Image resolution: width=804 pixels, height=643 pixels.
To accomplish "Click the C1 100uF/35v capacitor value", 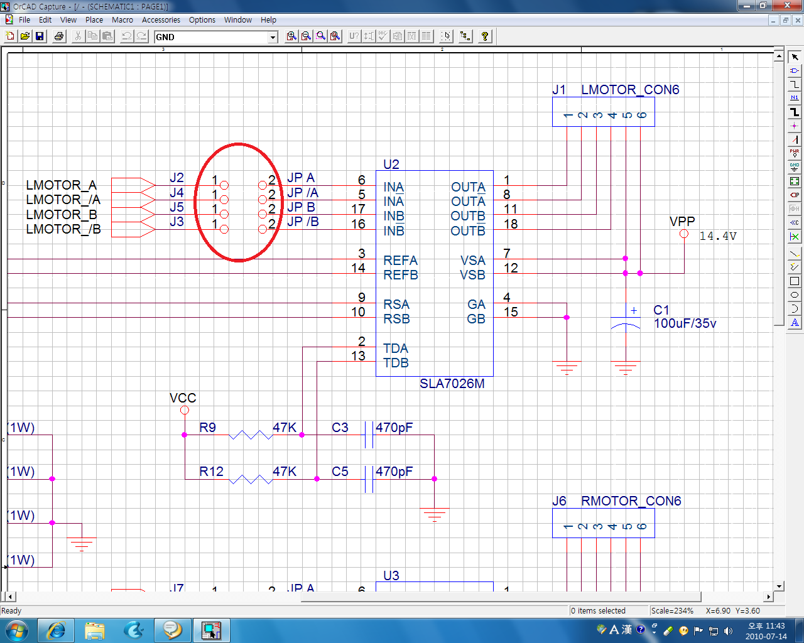I will tap(685, 323).
